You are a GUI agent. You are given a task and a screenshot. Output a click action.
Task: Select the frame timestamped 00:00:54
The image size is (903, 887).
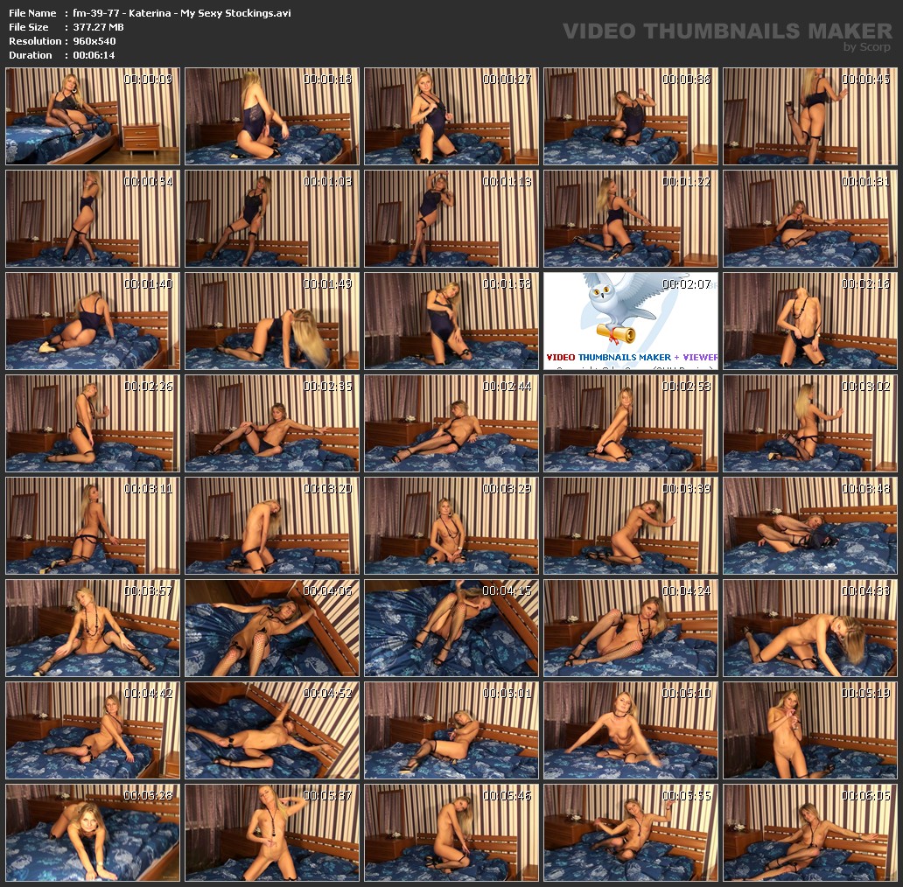93,219
